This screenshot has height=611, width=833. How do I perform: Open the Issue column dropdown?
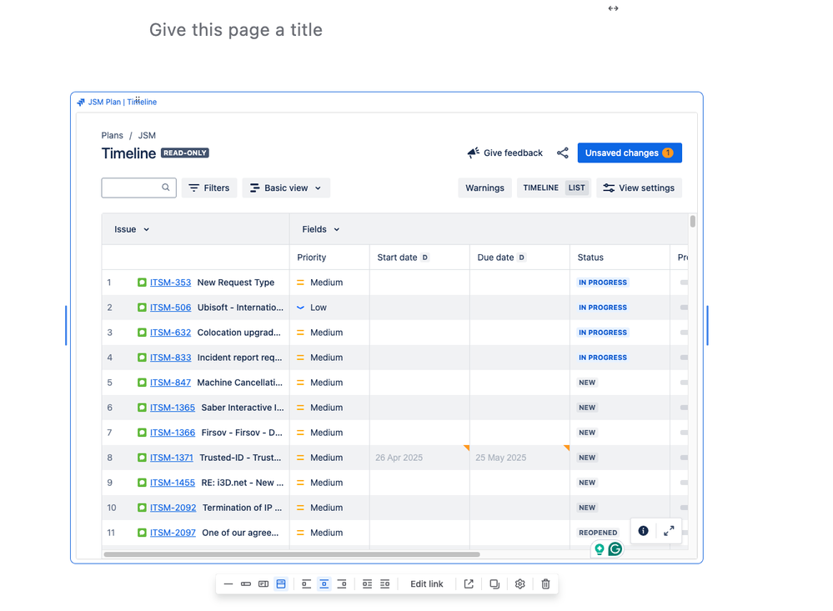click(x=132, y=229)
